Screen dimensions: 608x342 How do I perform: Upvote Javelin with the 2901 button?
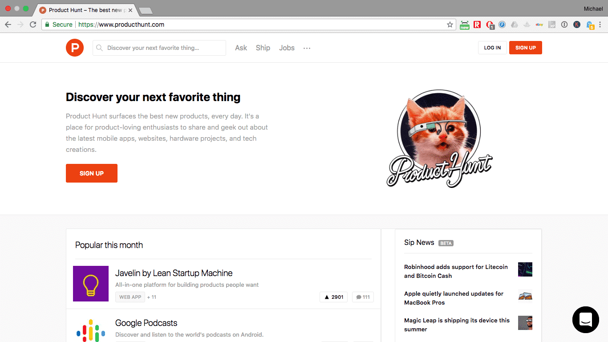tap(334, 297)
